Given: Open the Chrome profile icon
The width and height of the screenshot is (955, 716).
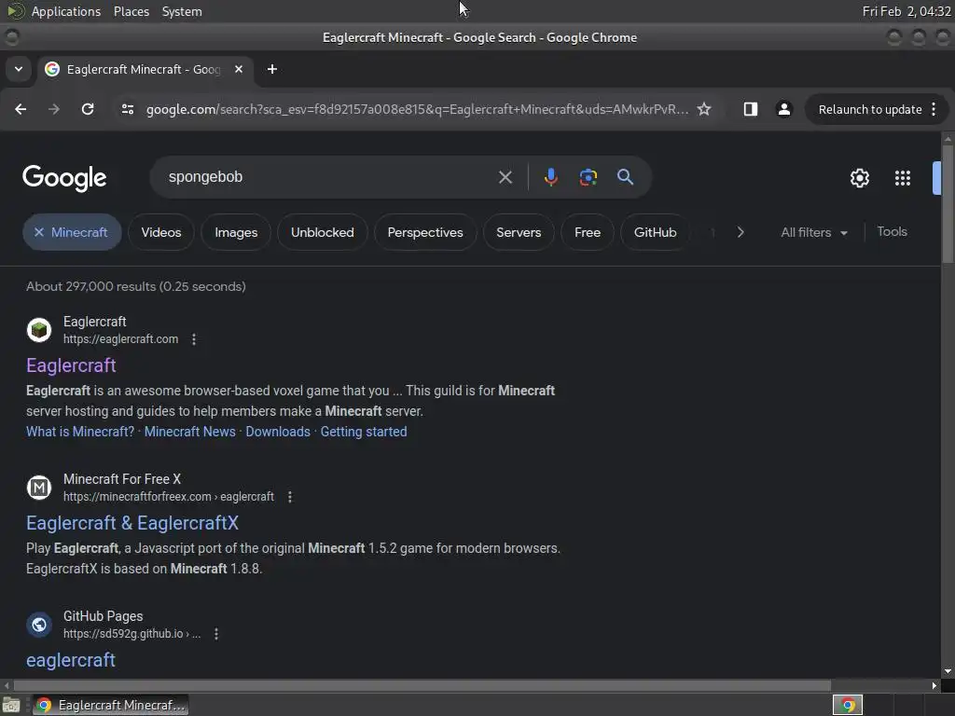Looking at the screenshot, I should pos(783,109).
